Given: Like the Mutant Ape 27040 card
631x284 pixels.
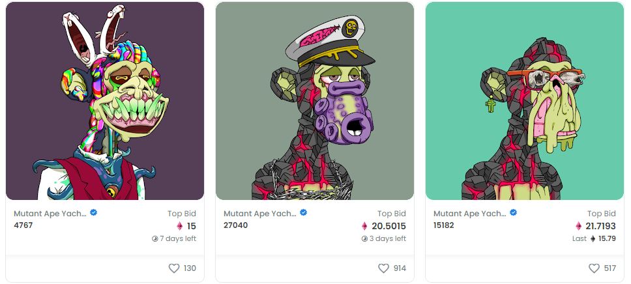Looking at the screenshot, I should [383, 268].
